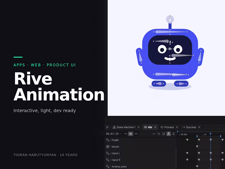Close the Success tab
This screenshot has width=225, height=169.
199,127
